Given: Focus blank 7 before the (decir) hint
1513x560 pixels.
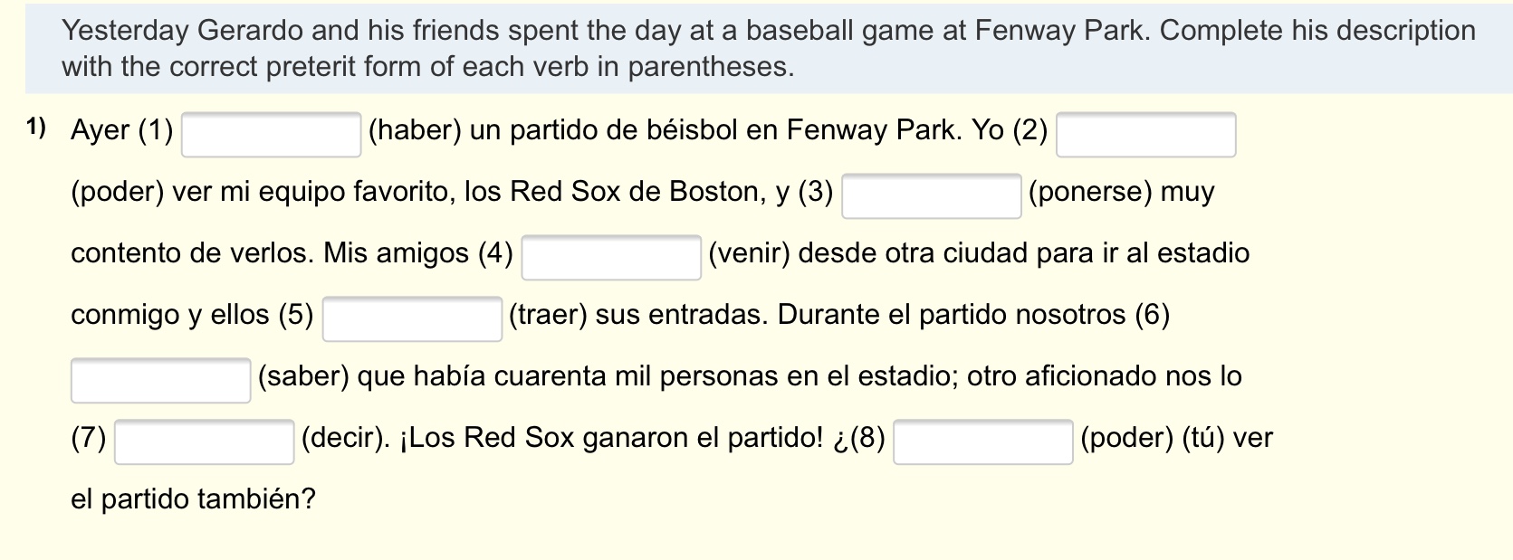Looking at the screenshot, I should click(x=204, y=441).
